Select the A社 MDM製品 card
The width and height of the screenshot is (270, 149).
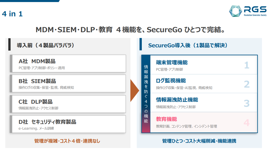(68, 64)
